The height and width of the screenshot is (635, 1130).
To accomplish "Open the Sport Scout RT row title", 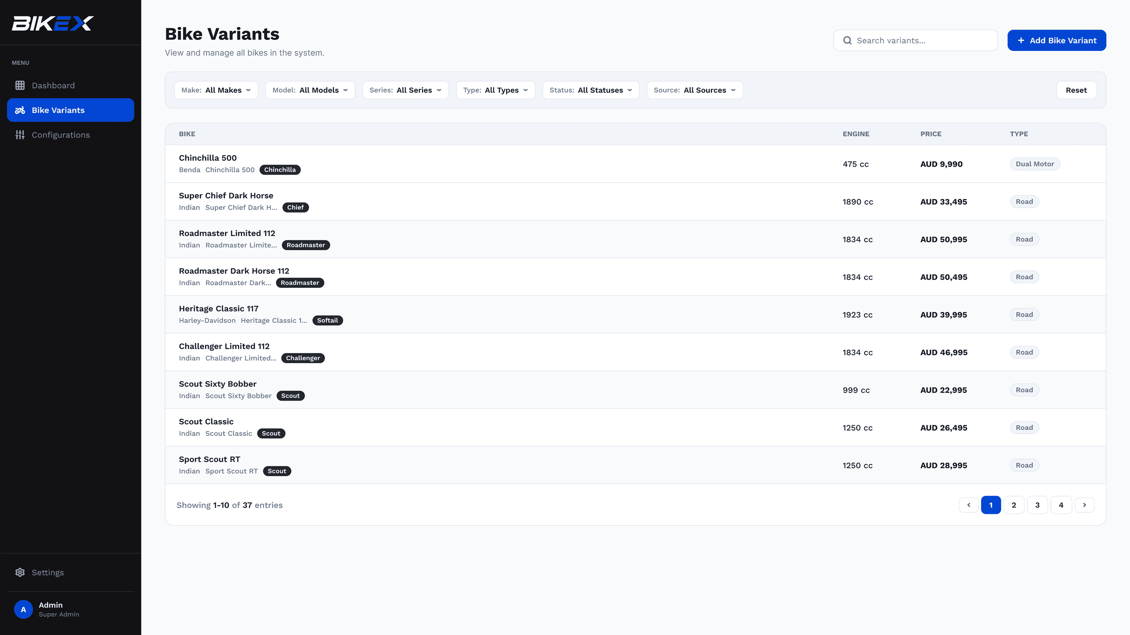I will pyautogui.click(x=209, y=459).
